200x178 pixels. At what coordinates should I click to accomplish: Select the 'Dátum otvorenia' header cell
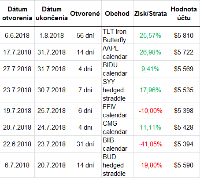tap(17, 14)
